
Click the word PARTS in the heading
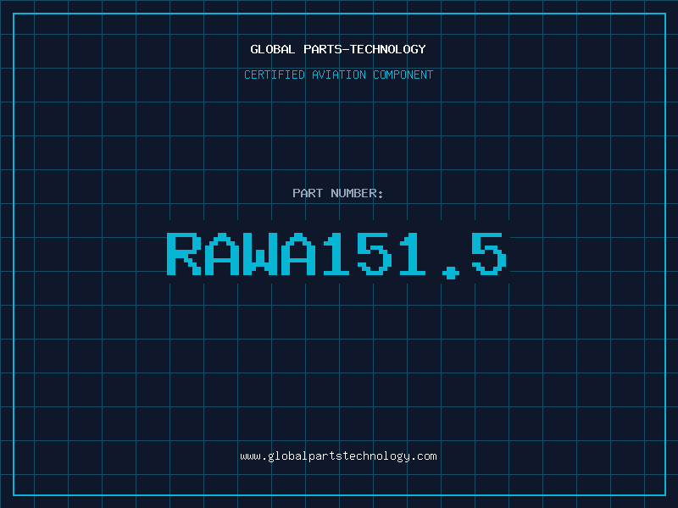323,49
